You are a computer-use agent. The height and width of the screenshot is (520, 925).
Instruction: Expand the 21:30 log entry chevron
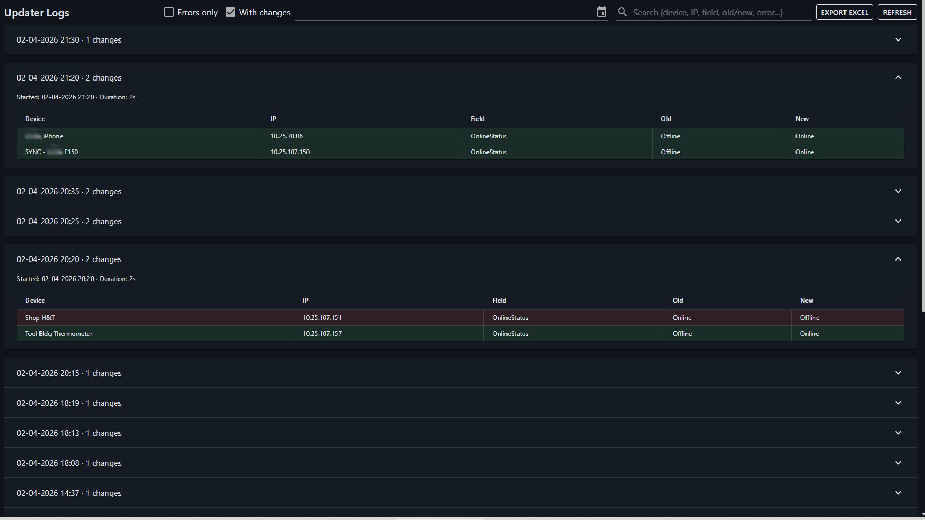point(898,39)
